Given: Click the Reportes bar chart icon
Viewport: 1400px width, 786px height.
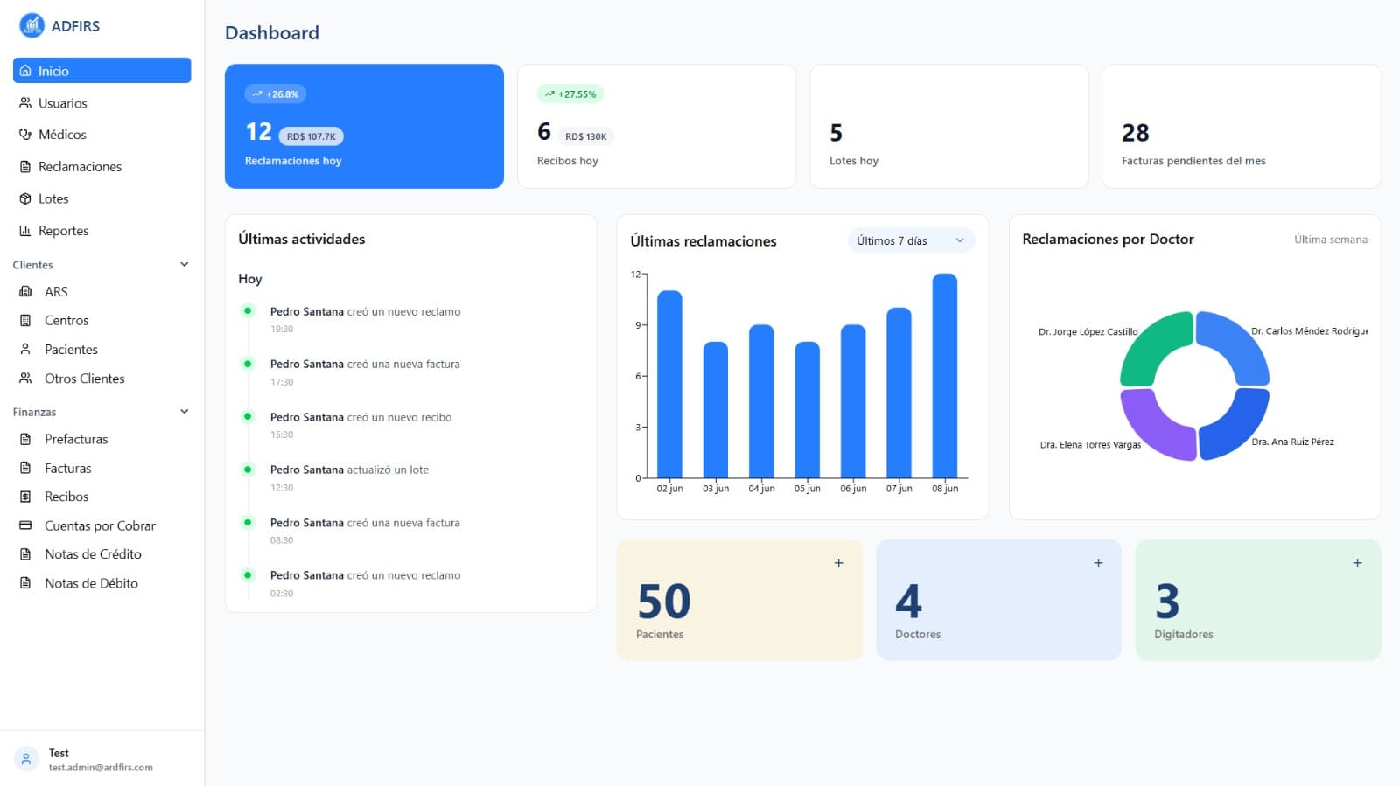Looking at the screenshot, I should point(25,231).
